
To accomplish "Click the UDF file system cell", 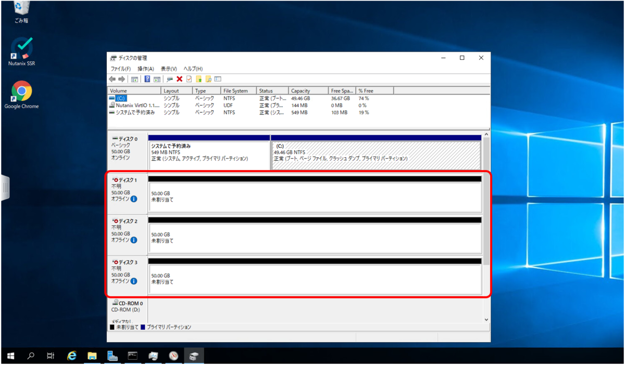I will [228, 105].
